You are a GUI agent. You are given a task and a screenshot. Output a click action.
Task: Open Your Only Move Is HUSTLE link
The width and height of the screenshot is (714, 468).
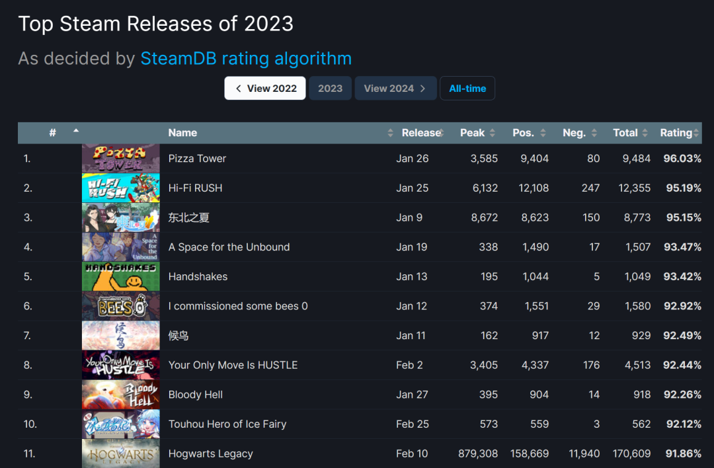pyautogui.click(x=233, y=365)
